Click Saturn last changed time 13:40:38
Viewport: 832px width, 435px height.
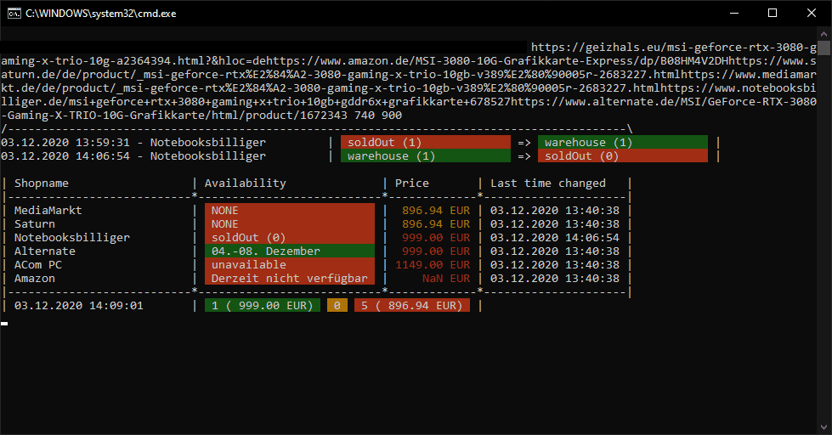[555, 223]
